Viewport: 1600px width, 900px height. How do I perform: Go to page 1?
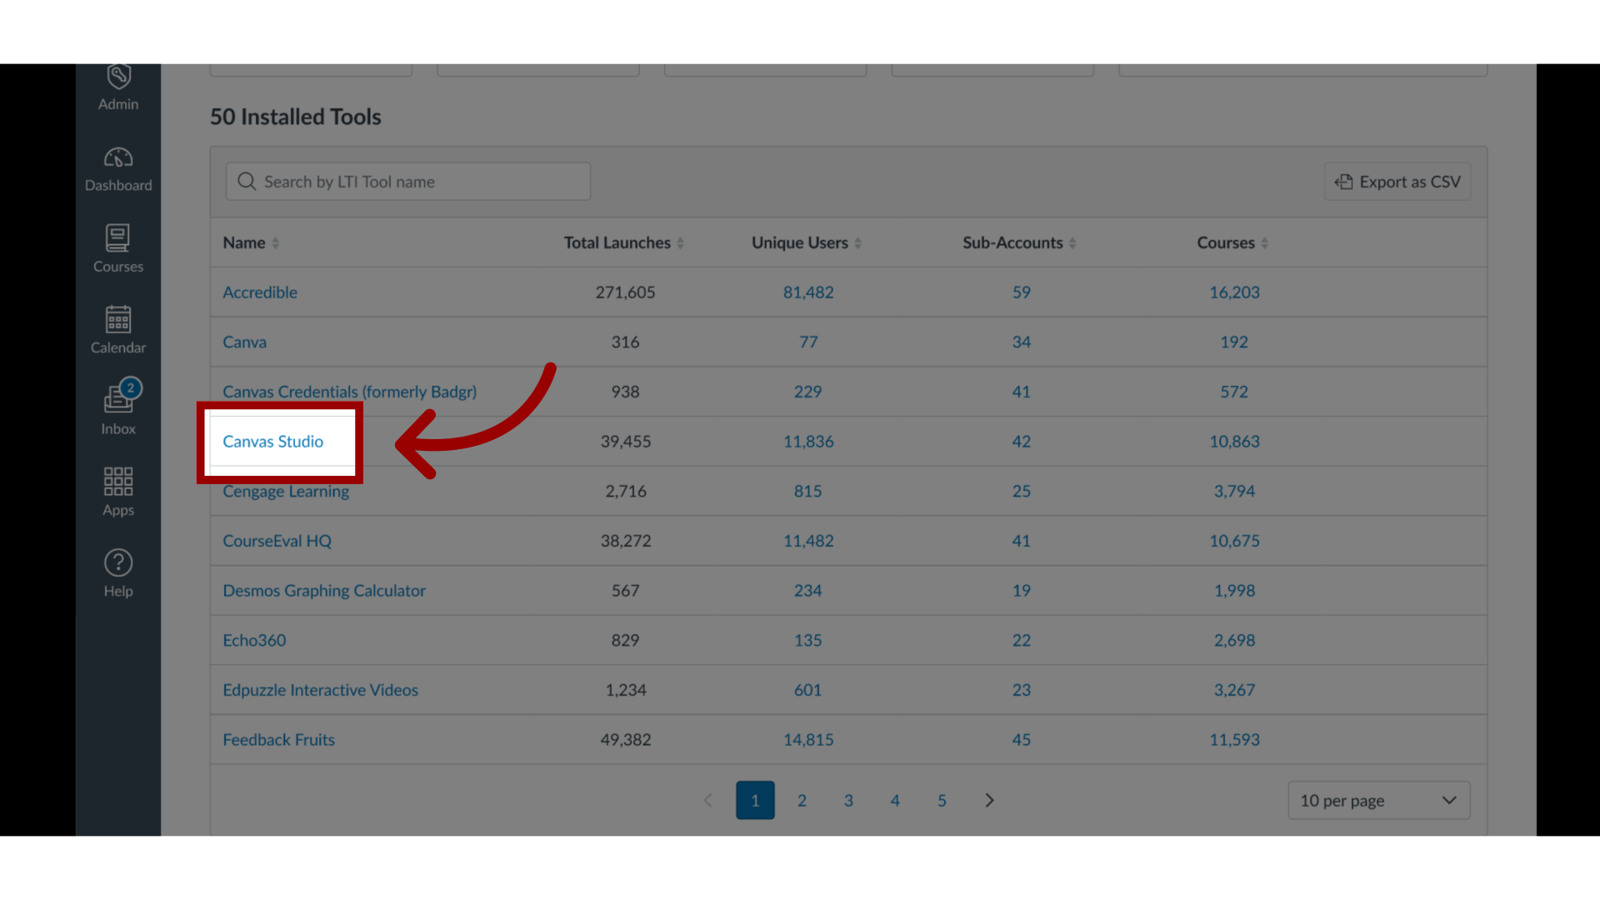pyautogui.click(x=755, y=800)
